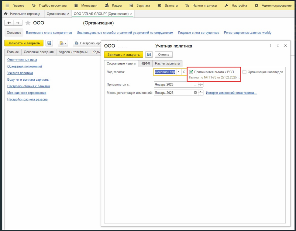Add organization to favorites star
The width and height of the screenshot is (296, 231).
point(28,23)
